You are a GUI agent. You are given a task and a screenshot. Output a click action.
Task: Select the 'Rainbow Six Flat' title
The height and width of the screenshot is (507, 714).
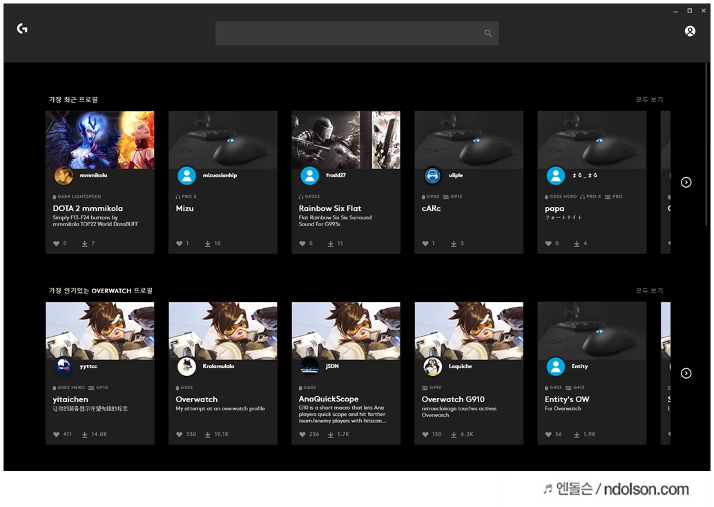click(329, 209)
